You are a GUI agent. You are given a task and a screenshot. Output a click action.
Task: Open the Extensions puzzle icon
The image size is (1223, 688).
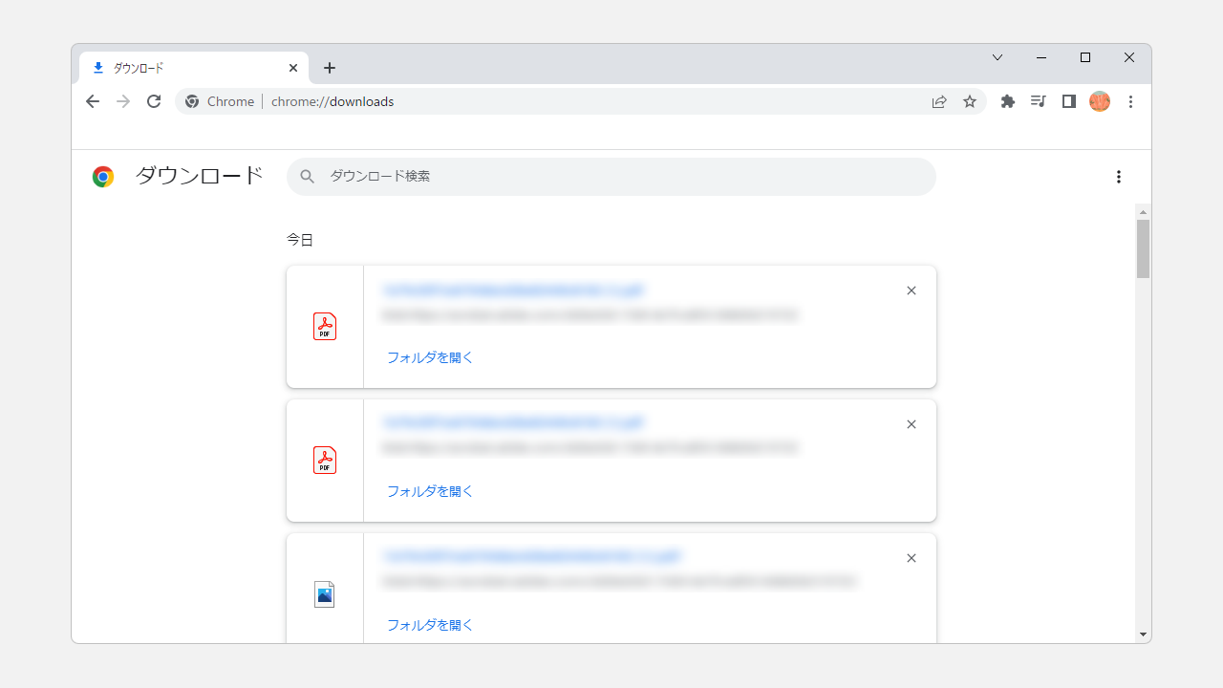[x=1007, y=101]
